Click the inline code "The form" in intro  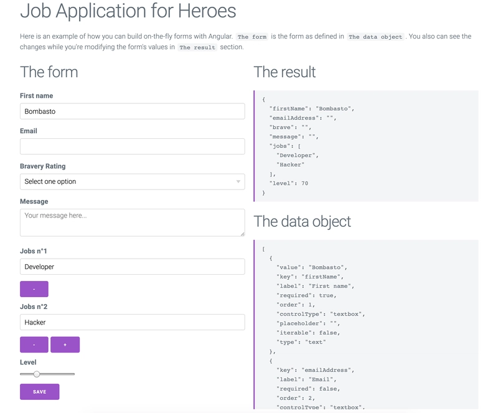click(252, 37)
